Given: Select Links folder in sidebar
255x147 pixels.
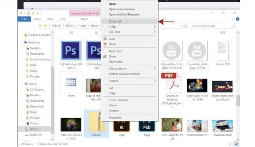Looking at the screenshot, I should [x=31, y=65].
